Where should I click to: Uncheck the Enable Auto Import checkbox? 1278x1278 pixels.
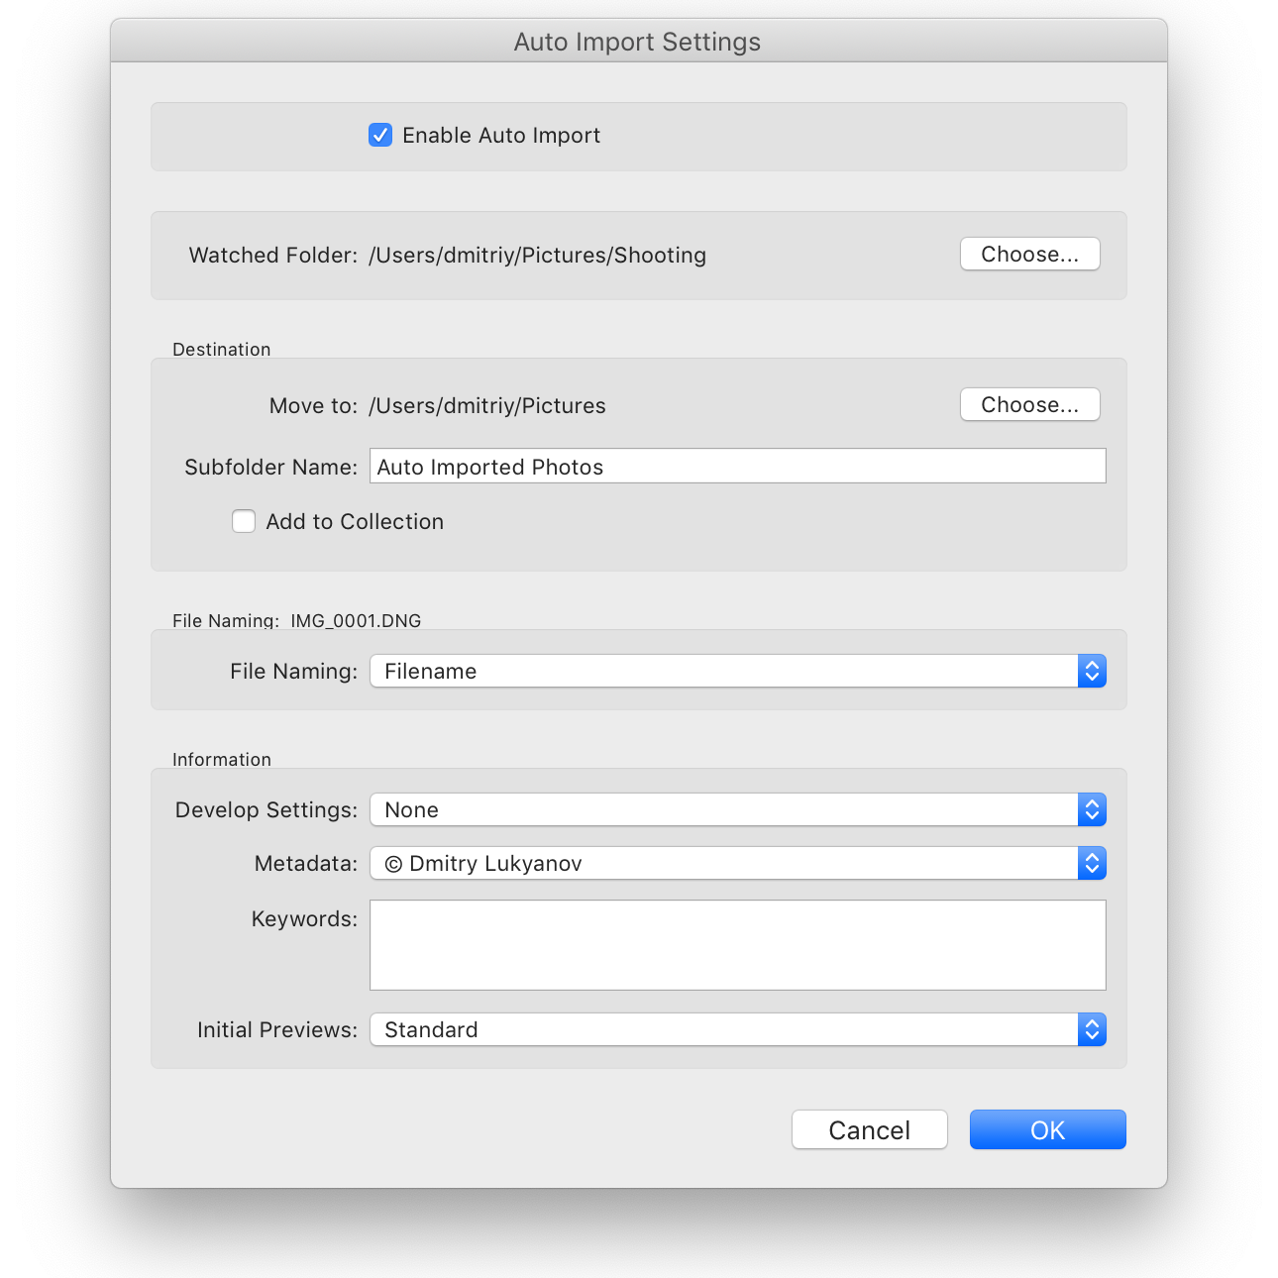pos(380,135)
